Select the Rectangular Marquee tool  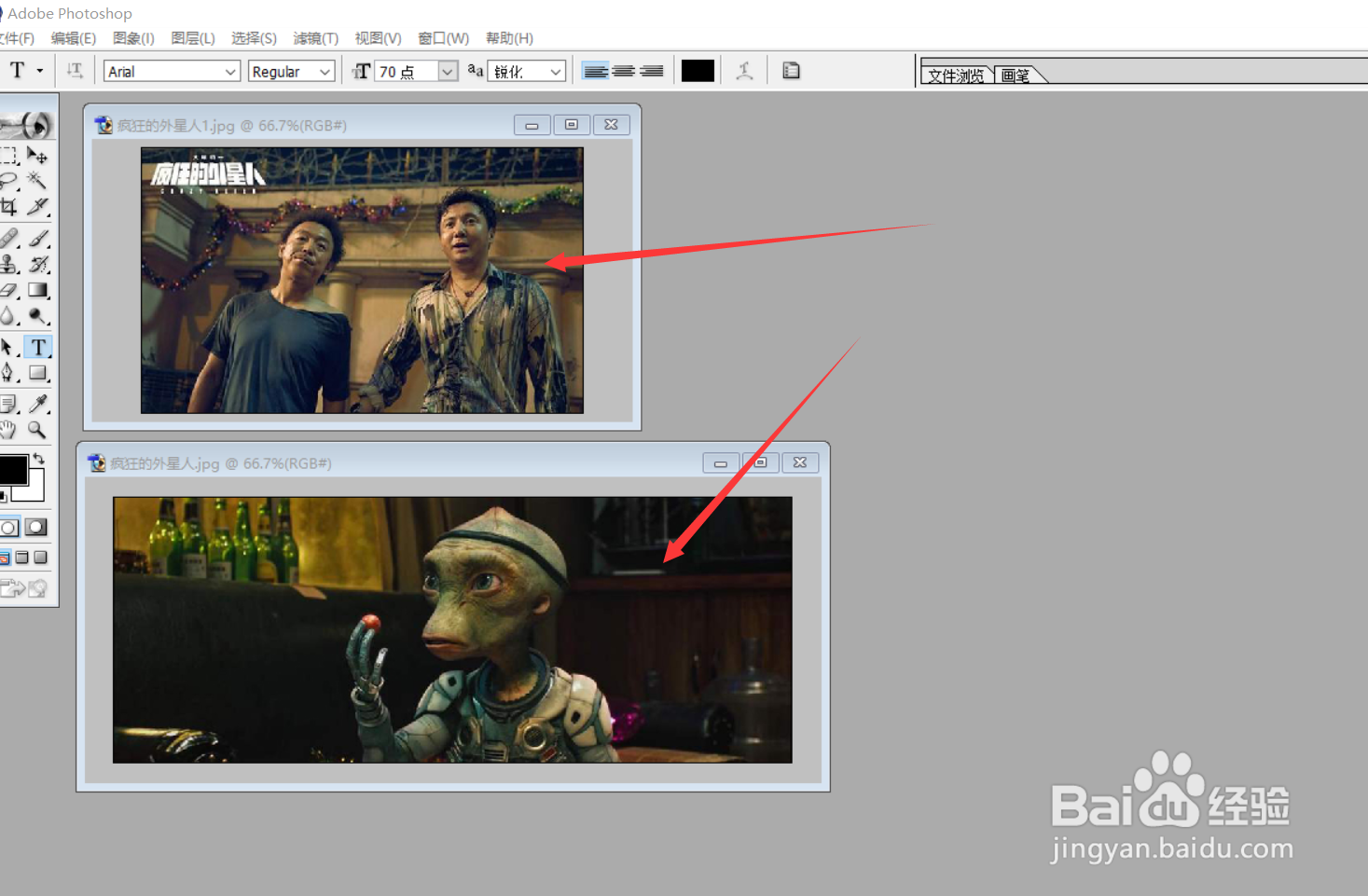click(9, 156)
